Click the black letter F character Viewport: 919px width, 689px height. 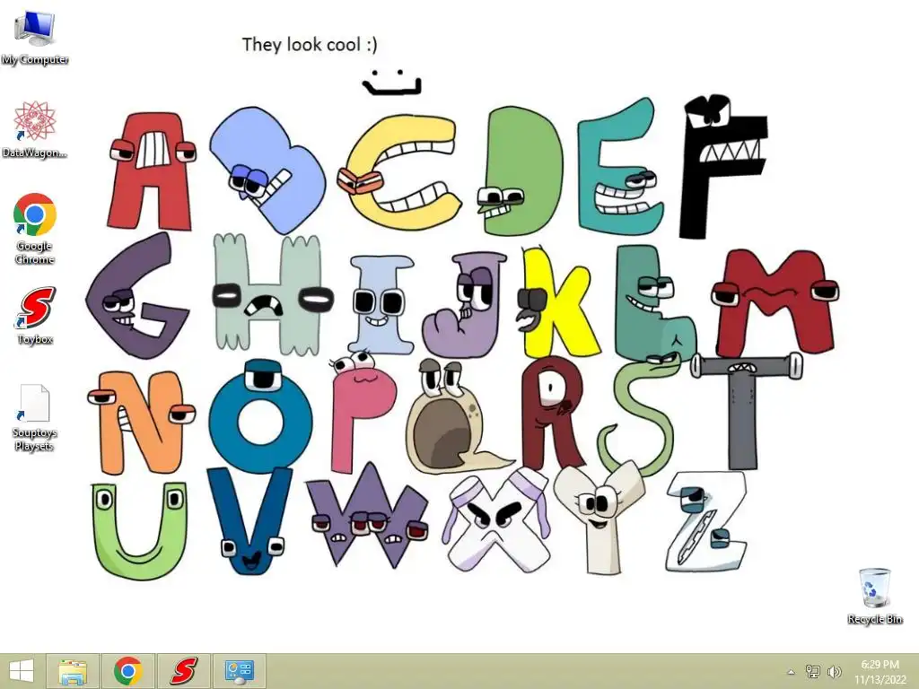point(724,167)
